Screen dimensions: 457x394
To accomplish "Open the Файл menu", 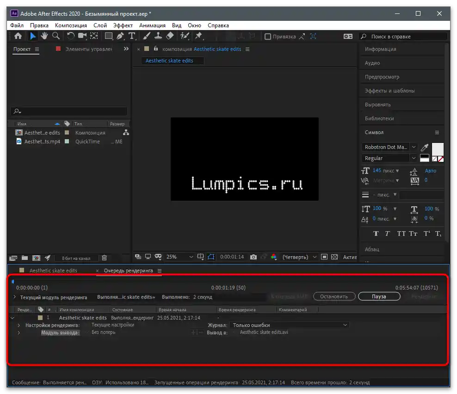I will 17,25.
